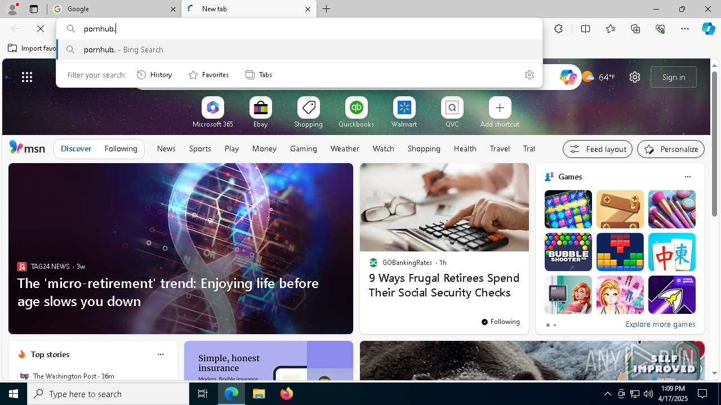Click inside the address bar text field
721x405 pixels.
[299, 29]
